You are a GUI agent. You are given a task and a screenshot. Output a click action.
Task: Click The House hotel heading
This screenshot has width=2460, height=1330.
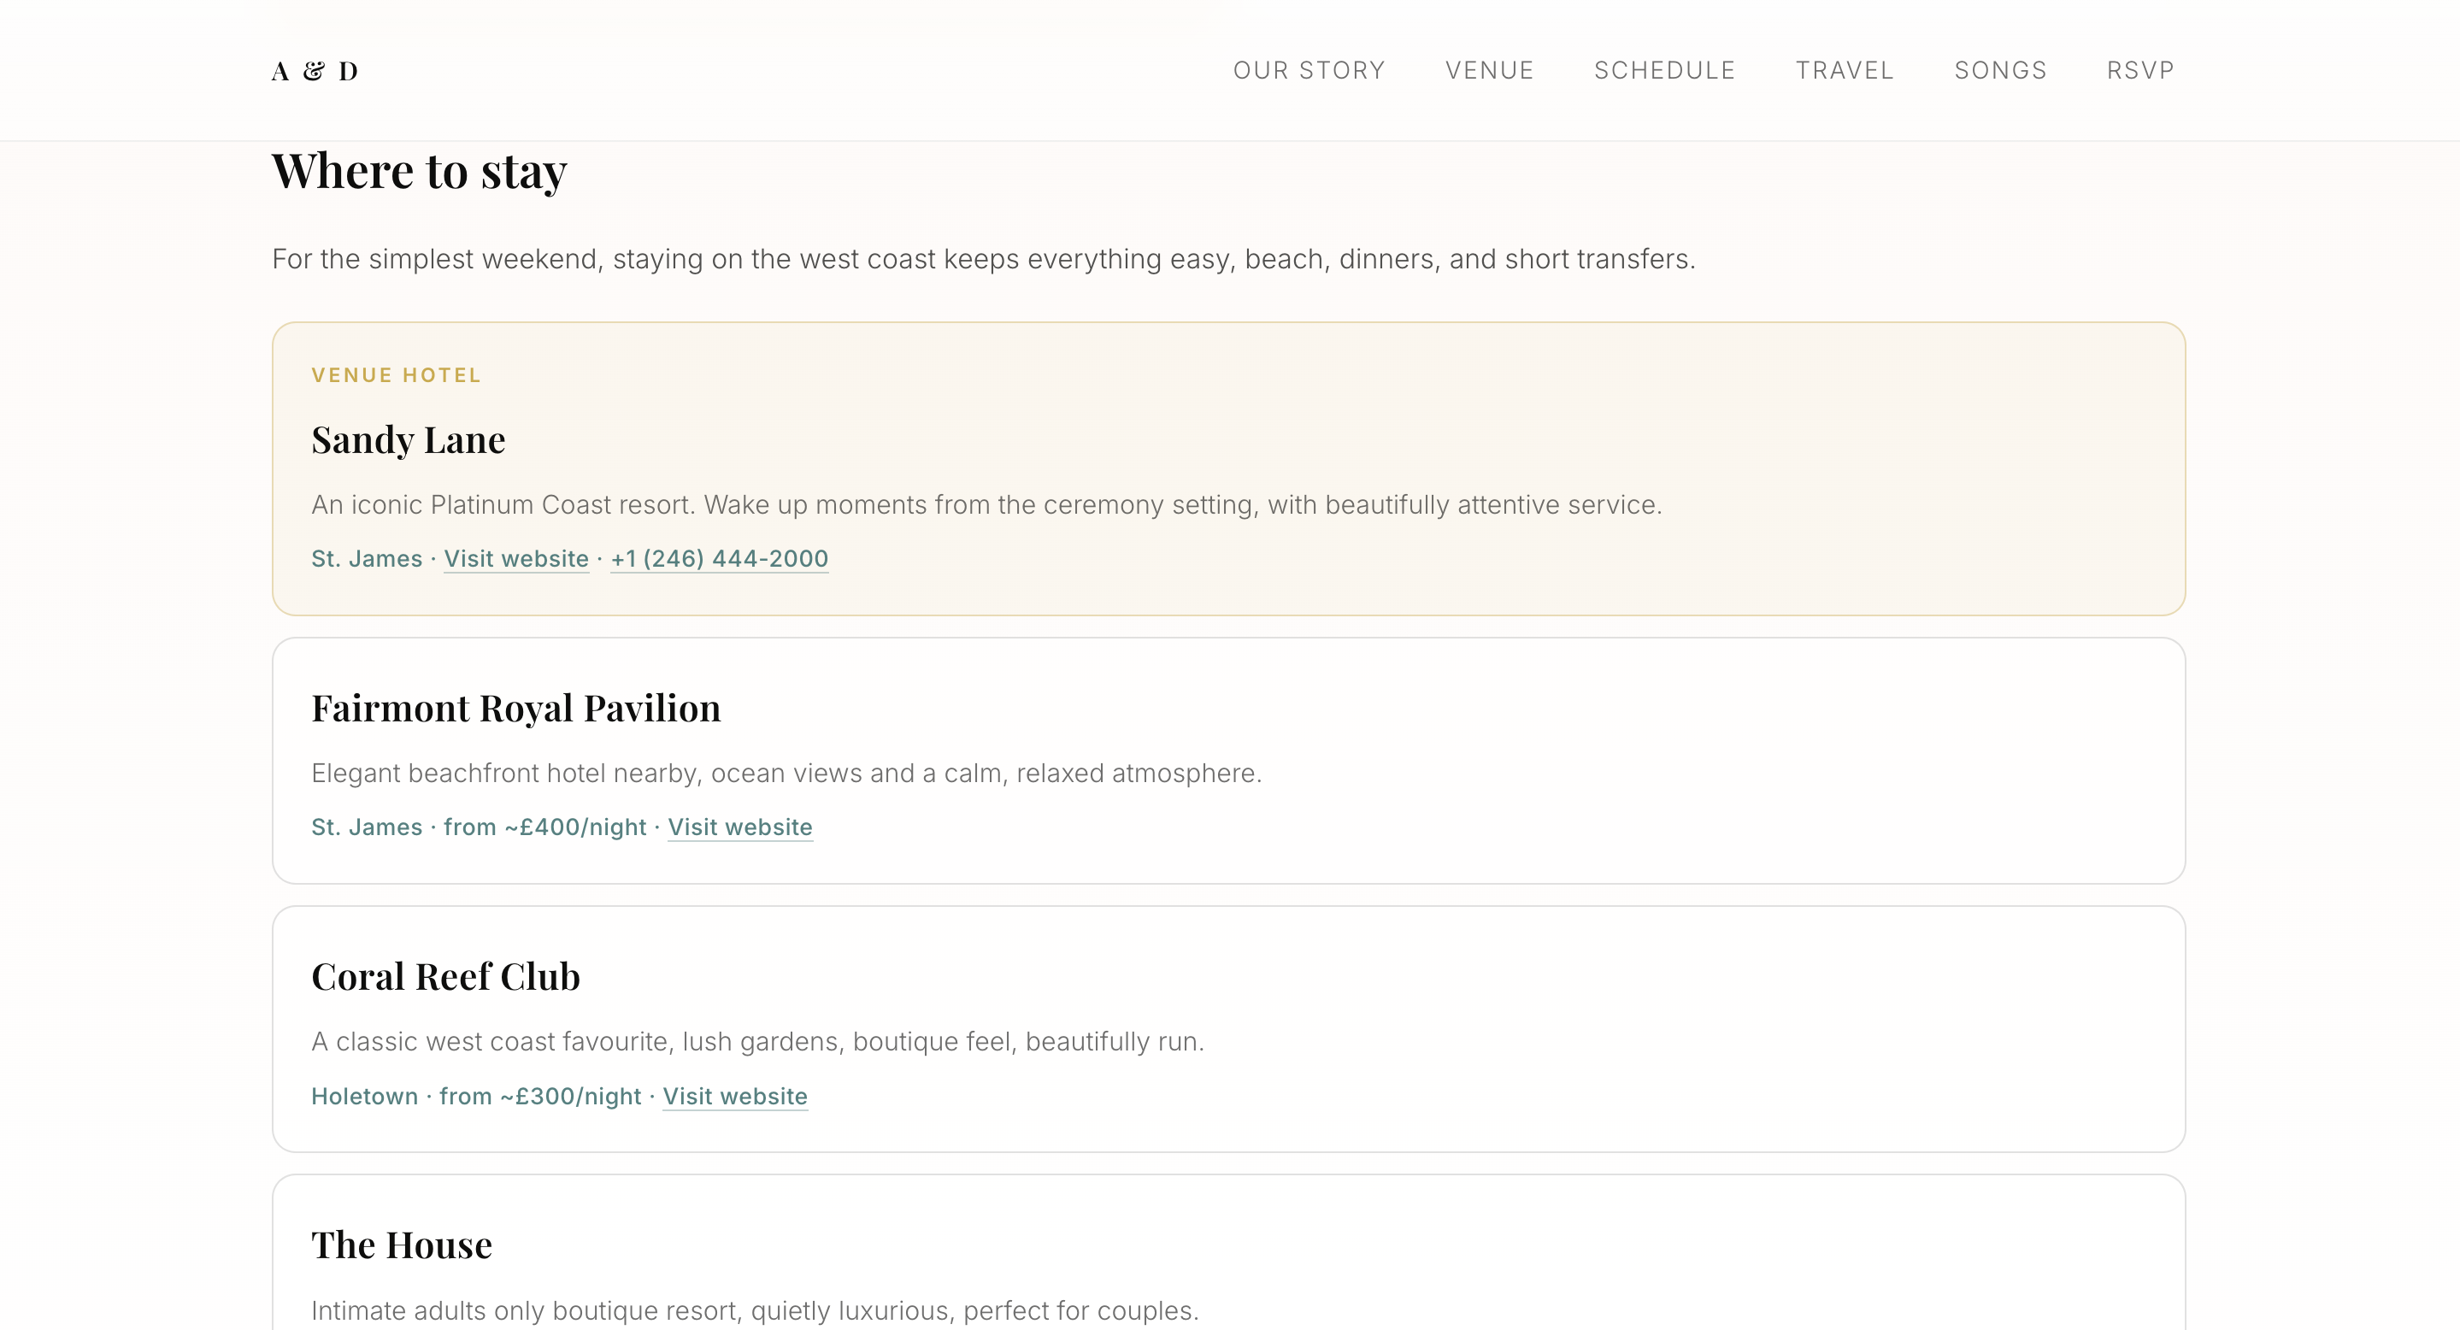pyautogui.click(x=402, y=1245)
